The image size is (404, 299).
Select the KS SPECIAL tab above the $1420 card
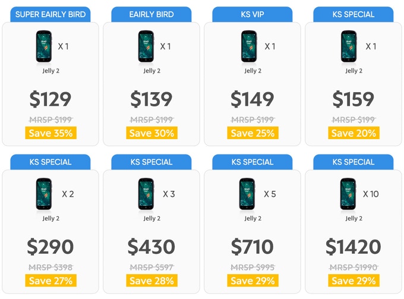(353, 162)
